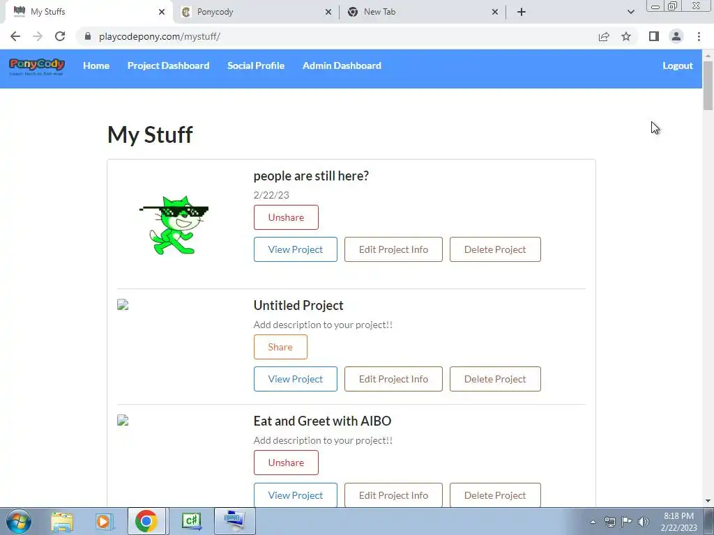Delete the Untitled Project
This screenshot has height=535, width=714.
click(495, 379)
